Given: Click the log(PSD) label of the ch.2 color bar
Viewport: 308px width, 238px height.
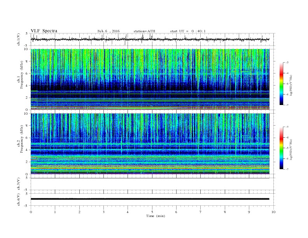Looking at the screenshot, I should 291,149.
